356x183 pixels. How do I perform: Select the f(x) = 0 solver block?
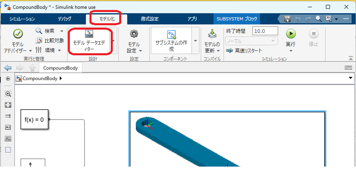click(x=35, y=120)
